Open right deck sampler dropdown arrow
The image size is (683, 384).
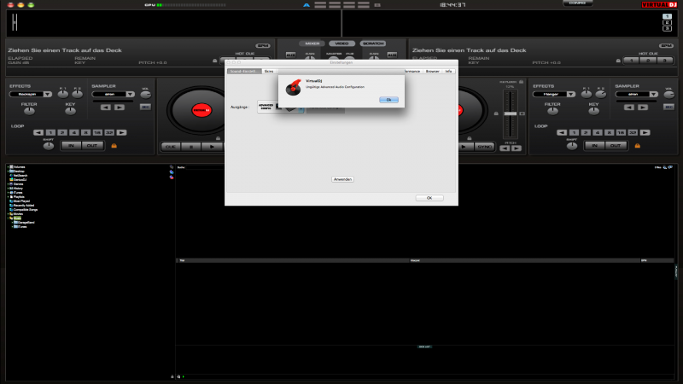point(653,94)
